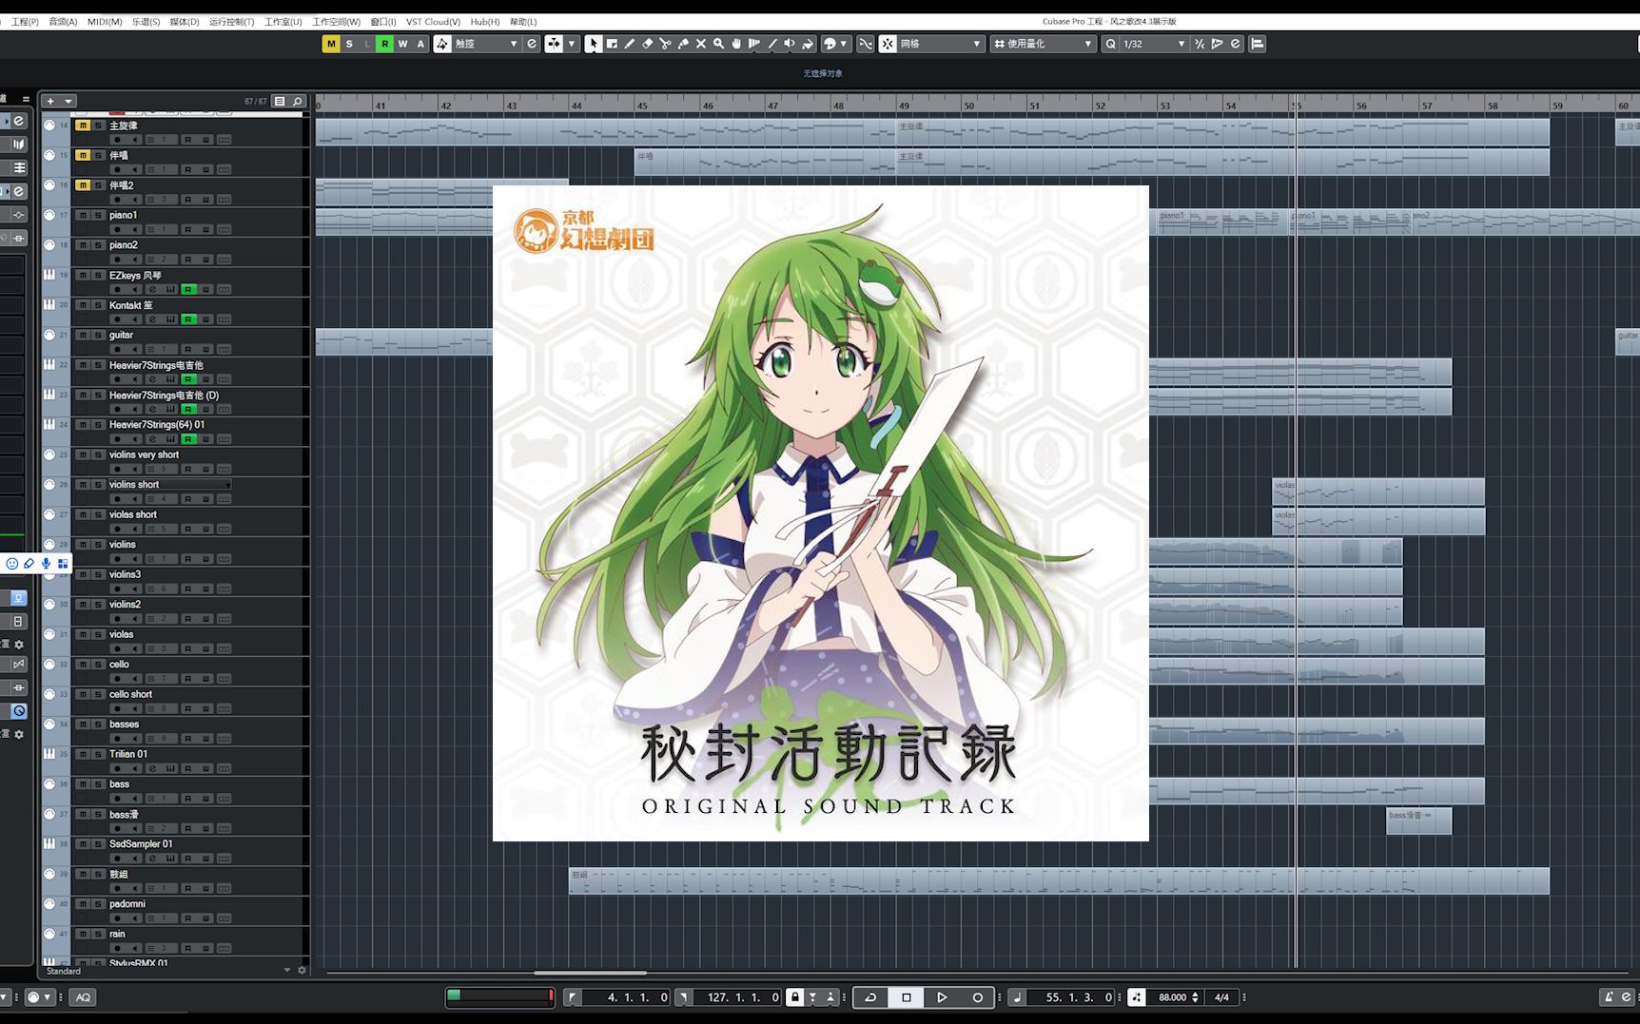Click the Add Track plus button

pos(50,101)
